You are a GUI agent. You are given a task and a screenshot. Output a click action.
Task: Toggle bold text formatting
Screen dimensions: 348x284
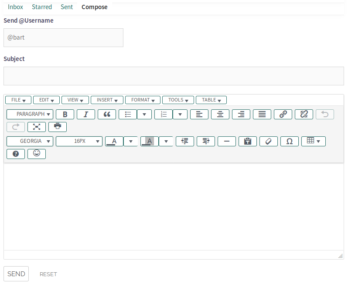[65, 114]
